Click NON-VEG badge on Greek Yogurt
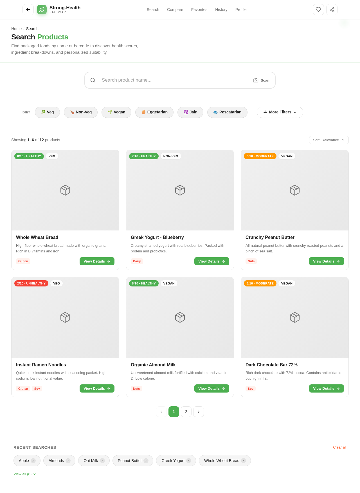Image resolution: width=360 pixels, height=493 pixels. (x=171, y=156)
